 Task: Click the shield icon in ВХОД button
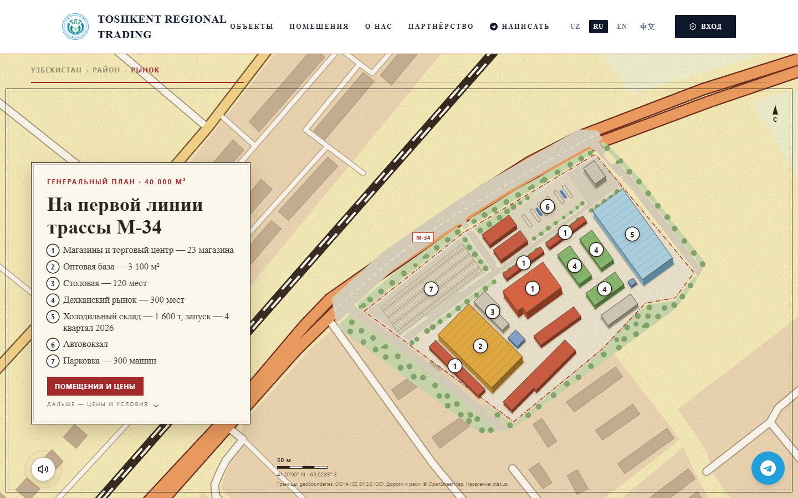click(x=693, y=27)
